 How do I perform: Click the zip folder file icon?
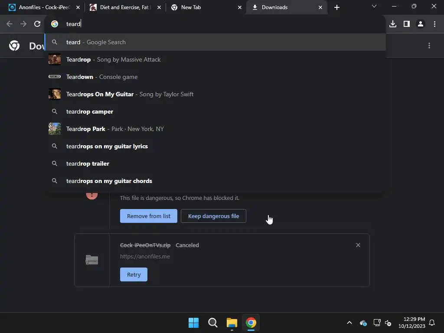(92, 260)
